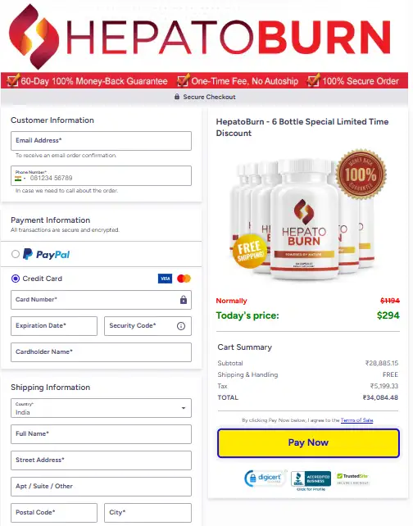Click the Expiration Date field

[54, 326]
